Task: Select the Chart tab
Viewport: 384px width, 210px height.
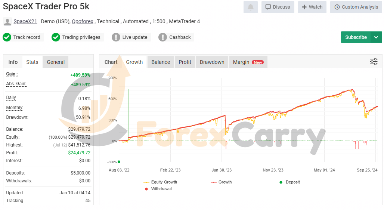Action: click(x=111, y=62)
